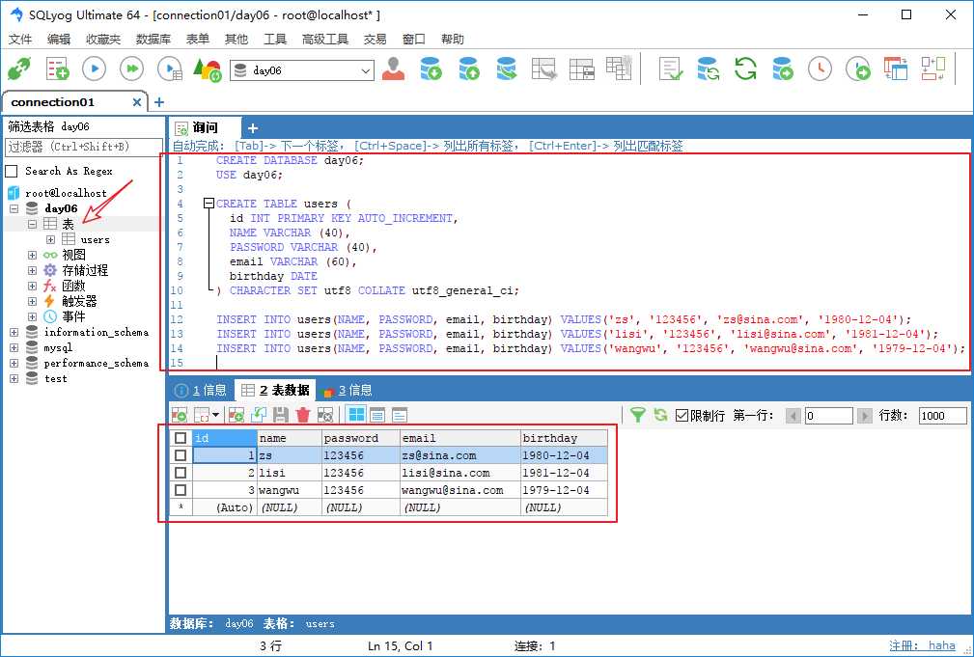
Task: Click insert new row icon in result toolbar
Action: (237, 415)
